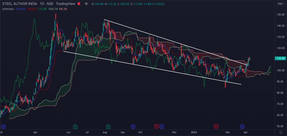
Task: Click the dividend D marker beside red E before Dec
Action: [x=161, y=126]
